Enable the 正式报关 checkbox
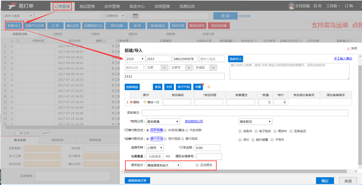Viewport: 362px width, 185px height. click(x=197, y=165)
